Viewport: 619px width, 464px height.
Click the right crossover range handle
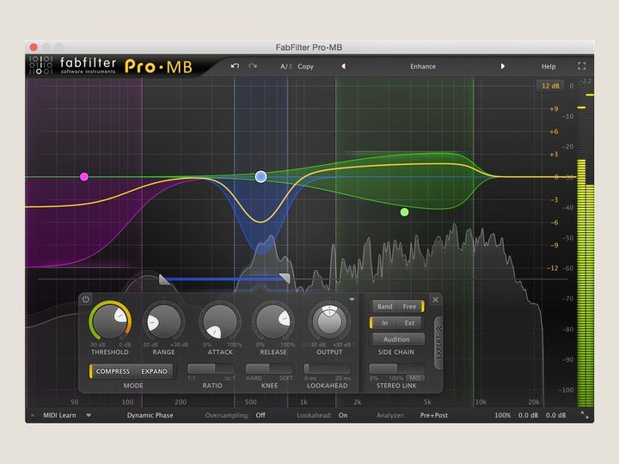coord(285,278)
